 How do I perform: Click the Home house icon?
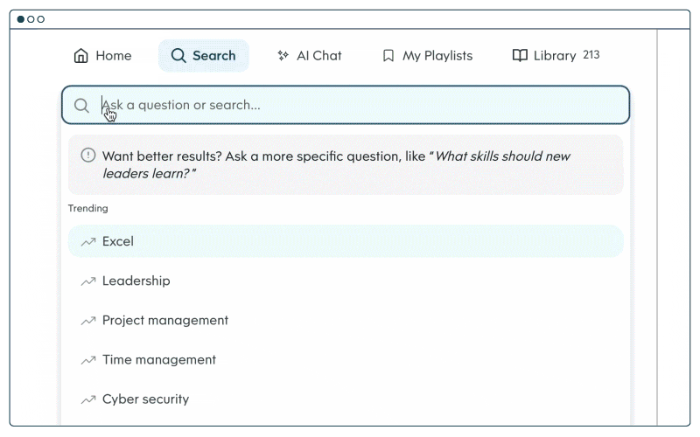pyautogui.click(x=81, y=56)
